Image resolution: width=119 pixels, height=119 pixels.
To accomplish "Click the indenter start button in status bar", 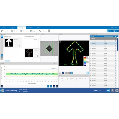I will click(108, 90).
